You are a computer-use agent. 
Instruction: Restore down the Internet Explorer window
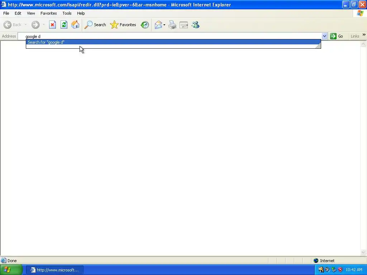coord(354,4)
